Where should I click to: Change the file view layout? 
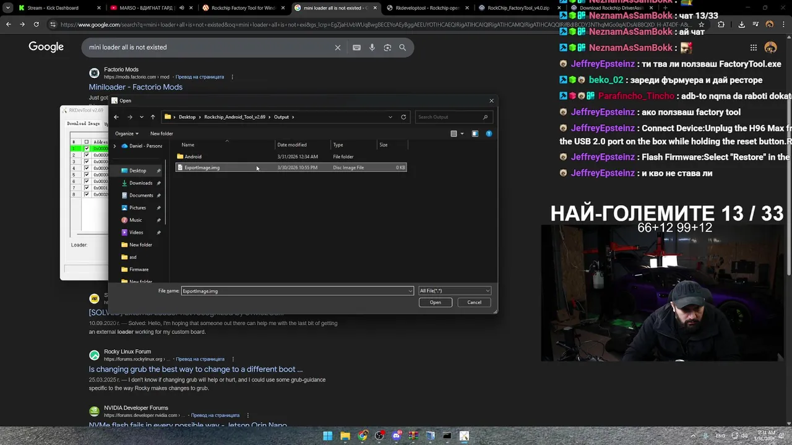454,133
